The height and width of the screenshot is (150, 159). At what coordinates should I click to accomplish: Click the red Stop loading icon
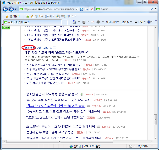click(92, 9)
